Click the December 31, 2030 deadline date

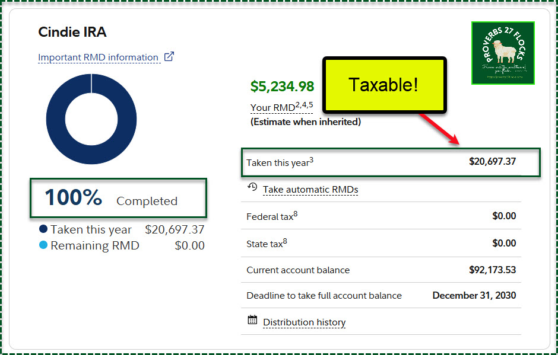tap(474, 295)
